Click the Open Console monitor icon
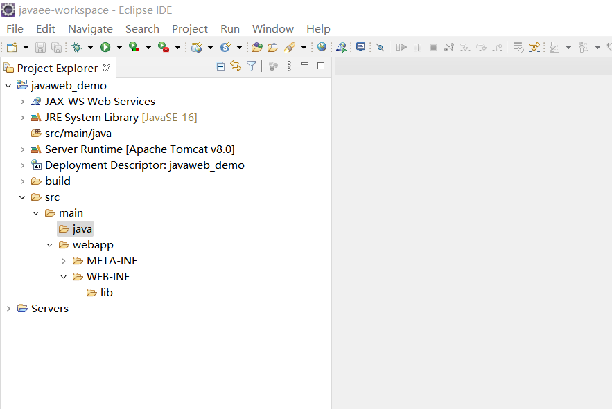The width and height of the screenshot is (612, 409). pos(360,47)
